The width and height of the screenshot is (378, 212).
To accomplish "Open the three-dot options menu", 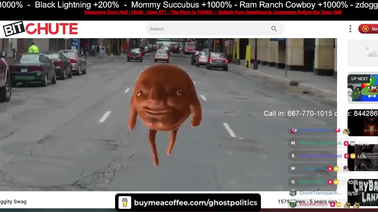I will (350, 29).
